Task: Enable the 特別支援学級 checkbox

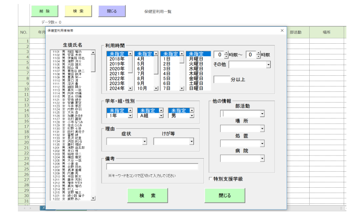Action: [x=211, y=179]
